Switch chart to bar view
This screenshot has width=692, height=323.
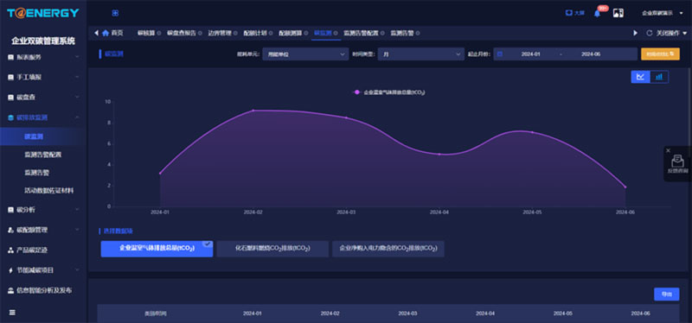659,77
